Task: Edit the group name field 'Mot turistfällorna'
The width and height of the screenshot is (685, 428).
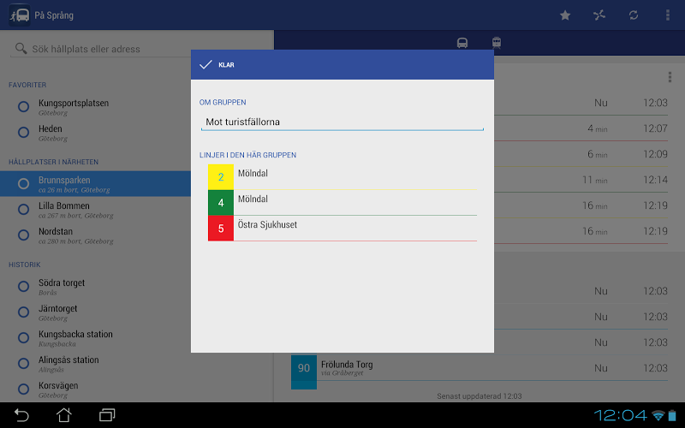Action: [x=342, y=122]
